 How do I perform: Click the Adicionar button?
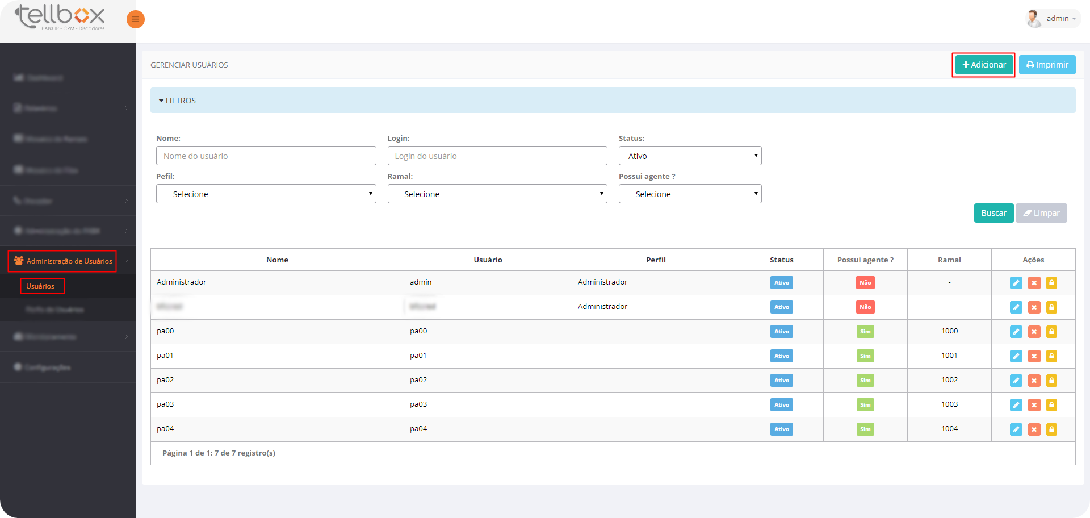pos(984,65)
